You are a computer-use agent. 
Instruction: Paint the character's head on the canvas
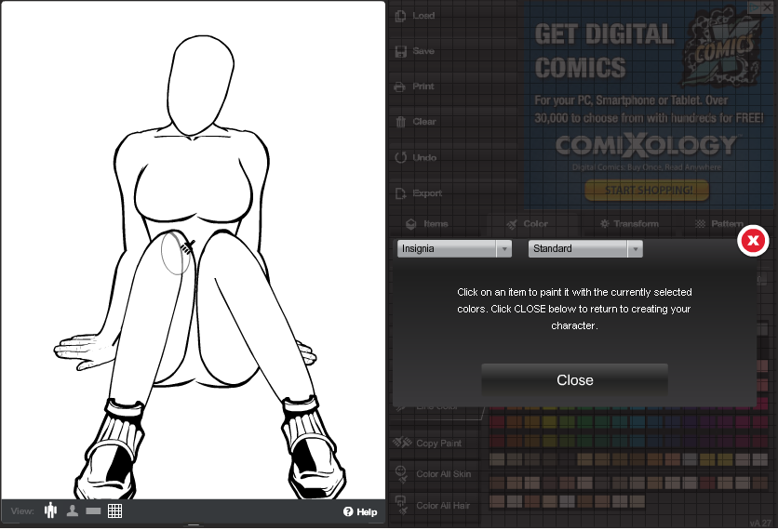coord(199,85)
